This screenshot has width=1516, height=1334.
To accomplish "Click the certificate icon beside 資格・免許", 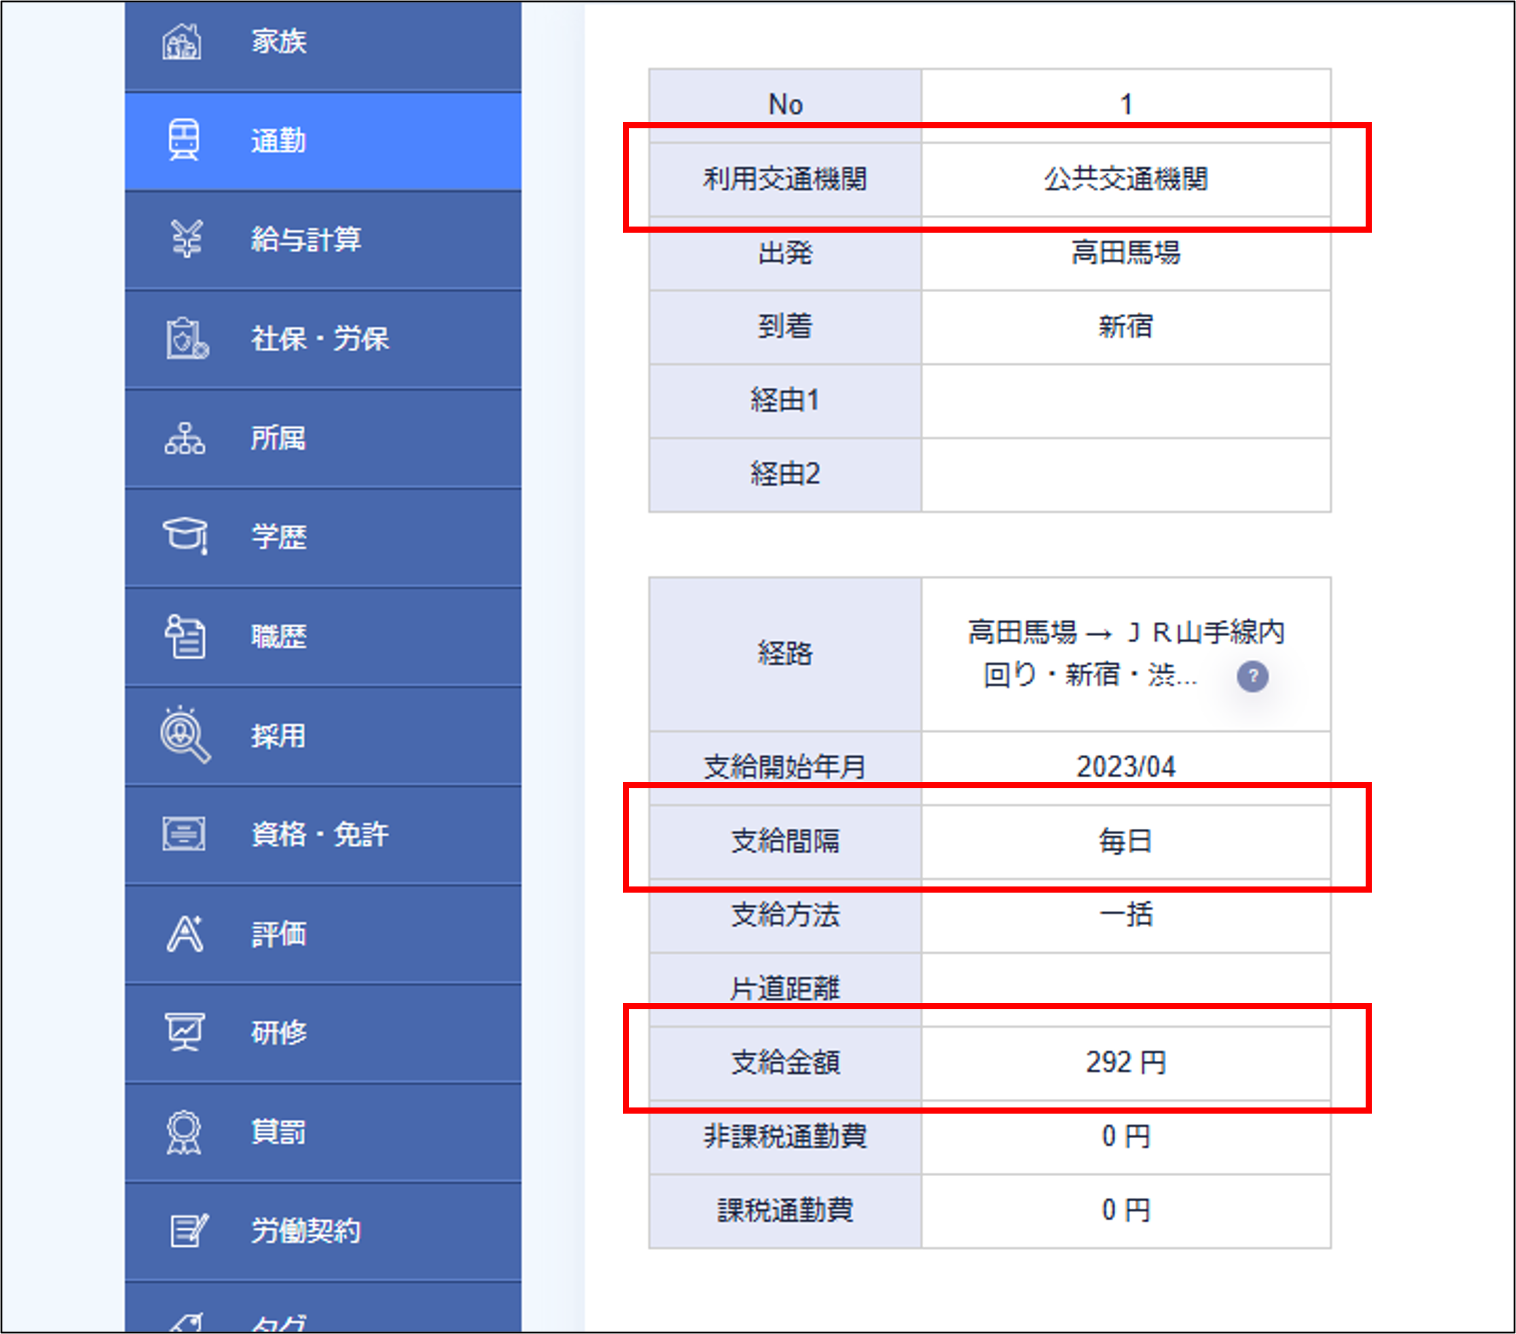I will point(184,834).
